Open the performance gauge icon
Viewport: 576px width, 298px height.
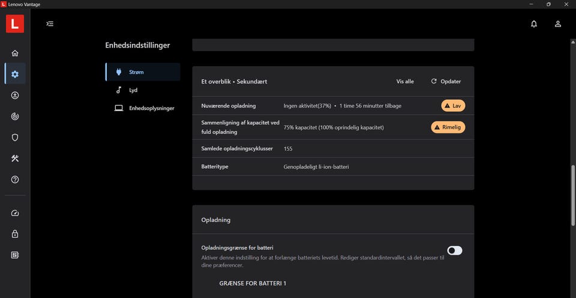[x=15, y=213]
